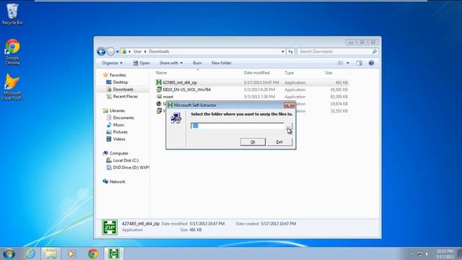Image resolution: width=462 pixels, height=260 pixels.
Task: Select Network in the navigation pane
Action: 114,181
